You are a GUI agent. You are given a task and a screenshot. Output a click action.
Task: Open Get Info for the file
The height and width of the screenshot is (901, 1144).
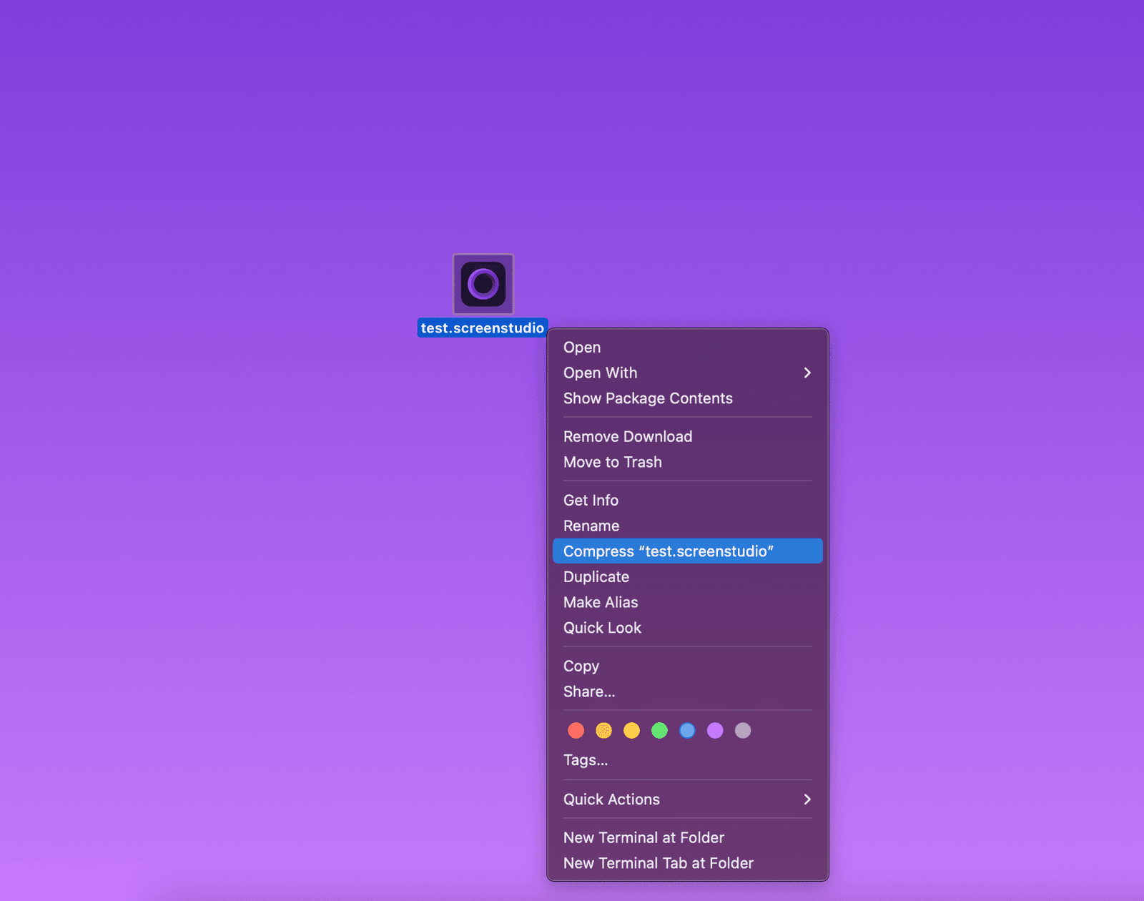591,501
